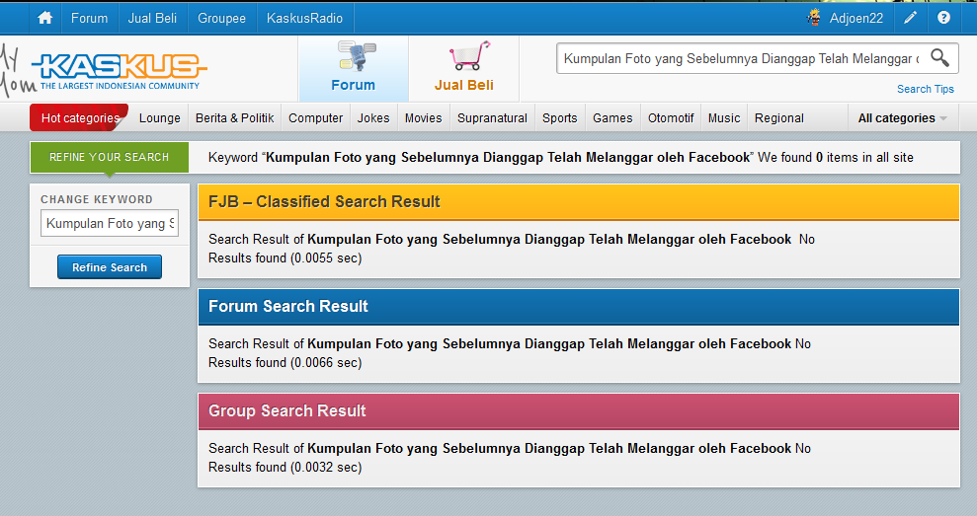Click the FJB – Classified Search Result header
The image size is (977, 516).
click(x=579, y=201)
